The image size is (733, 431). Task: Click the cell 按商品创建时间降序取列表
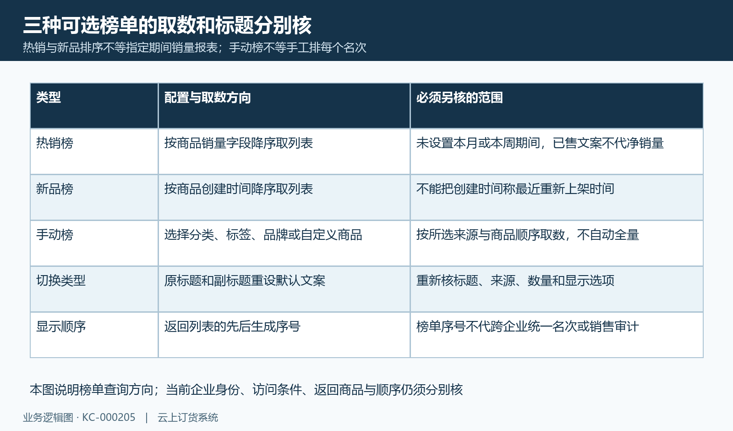coord(284,197)
